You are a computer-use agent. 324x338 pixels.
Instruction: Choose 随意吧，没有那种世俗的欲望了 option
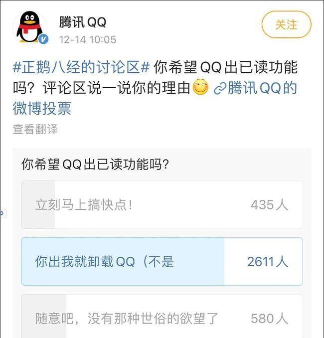tap(162, 316)
